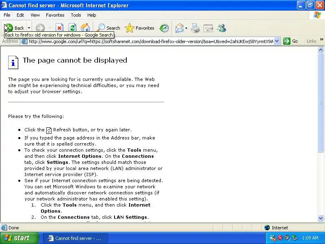This screenshot has height=244, width=325.
Task: Select the Cannot find server taskbar button
Action: tap(76, 238)
